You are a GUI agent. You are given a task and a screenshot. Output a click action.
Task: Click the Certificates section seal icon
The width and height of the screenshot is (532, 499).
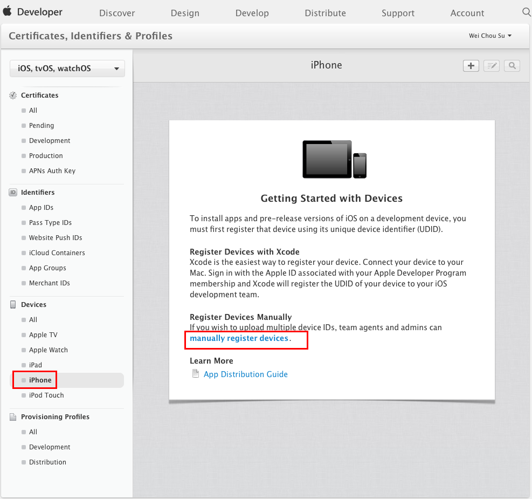click(x=13, y=95)
